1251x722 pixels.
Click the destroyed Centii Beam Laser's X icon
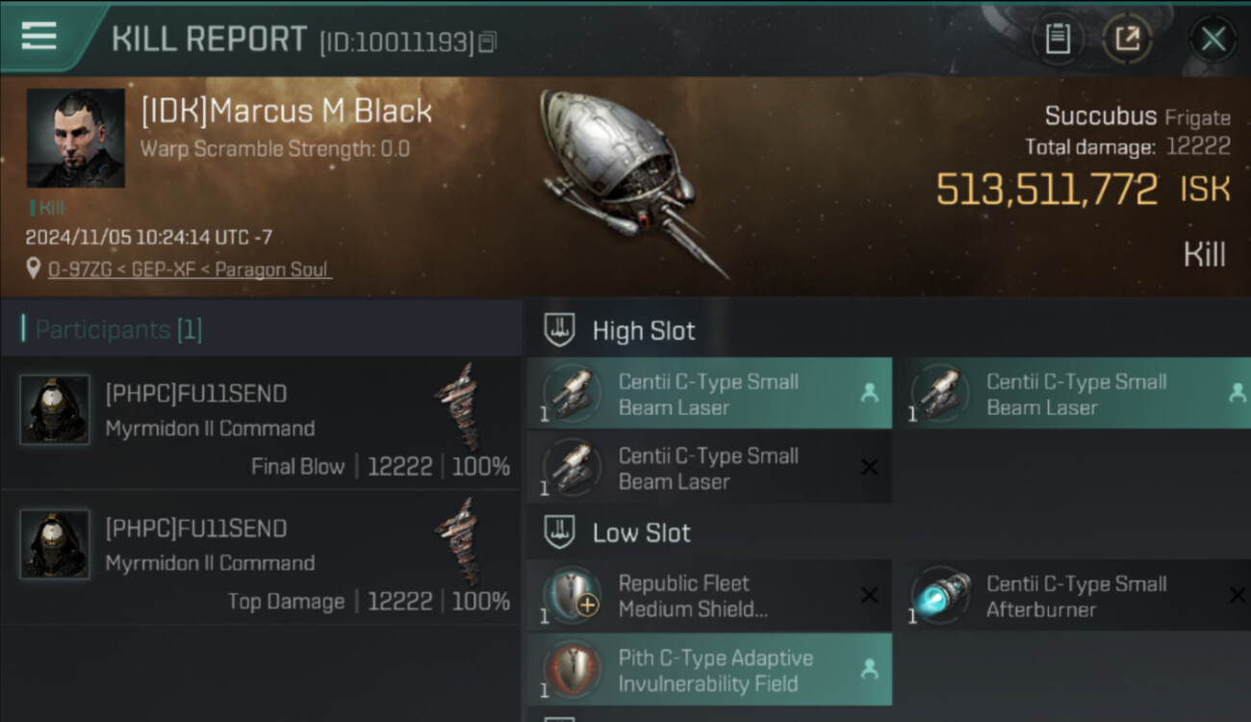868,467
